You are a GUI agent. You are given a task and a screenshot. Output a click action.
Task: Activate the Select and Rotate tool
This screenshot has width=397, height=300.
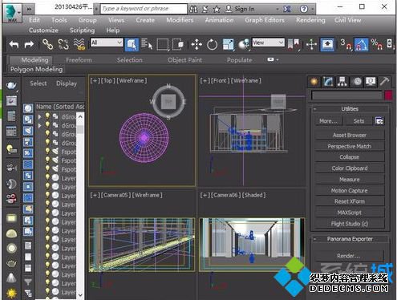coord(213,44)
